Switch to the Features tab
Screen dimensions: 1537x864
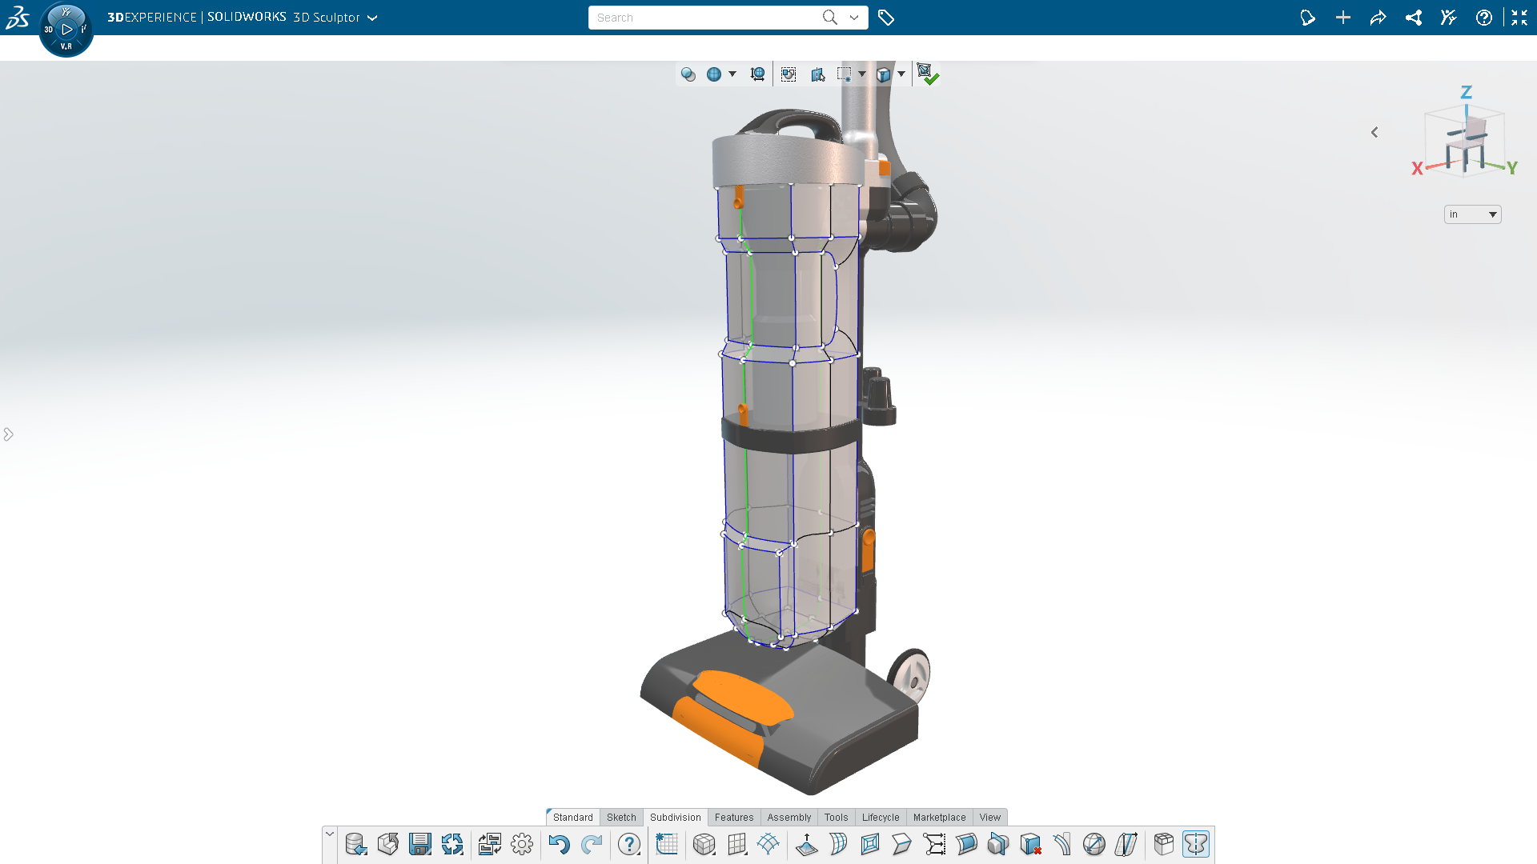(x=733, y=817)
